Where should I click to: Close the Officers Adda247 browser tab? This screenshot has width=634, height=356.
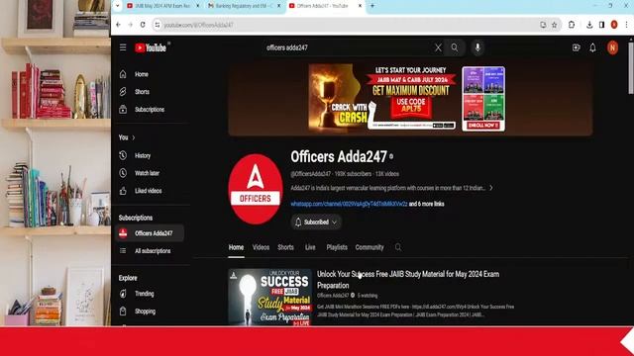point(360,6)
